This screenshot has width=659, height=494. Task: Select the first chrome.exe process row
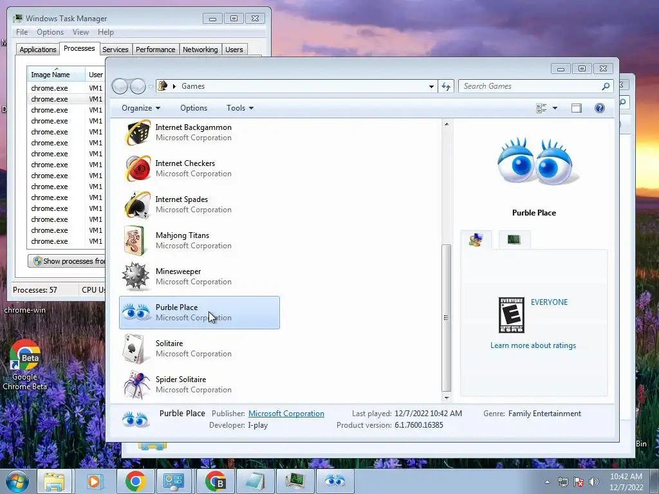pyautogui.click(x=66, y=87)
